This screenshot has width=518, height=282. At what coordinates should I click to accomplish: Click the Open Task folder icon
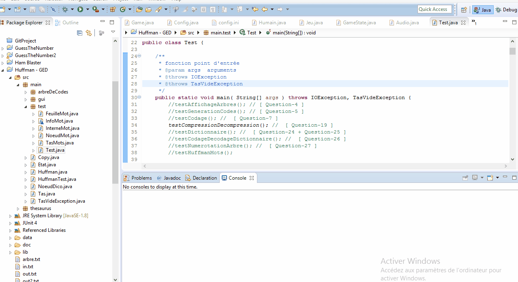(148, 9)
